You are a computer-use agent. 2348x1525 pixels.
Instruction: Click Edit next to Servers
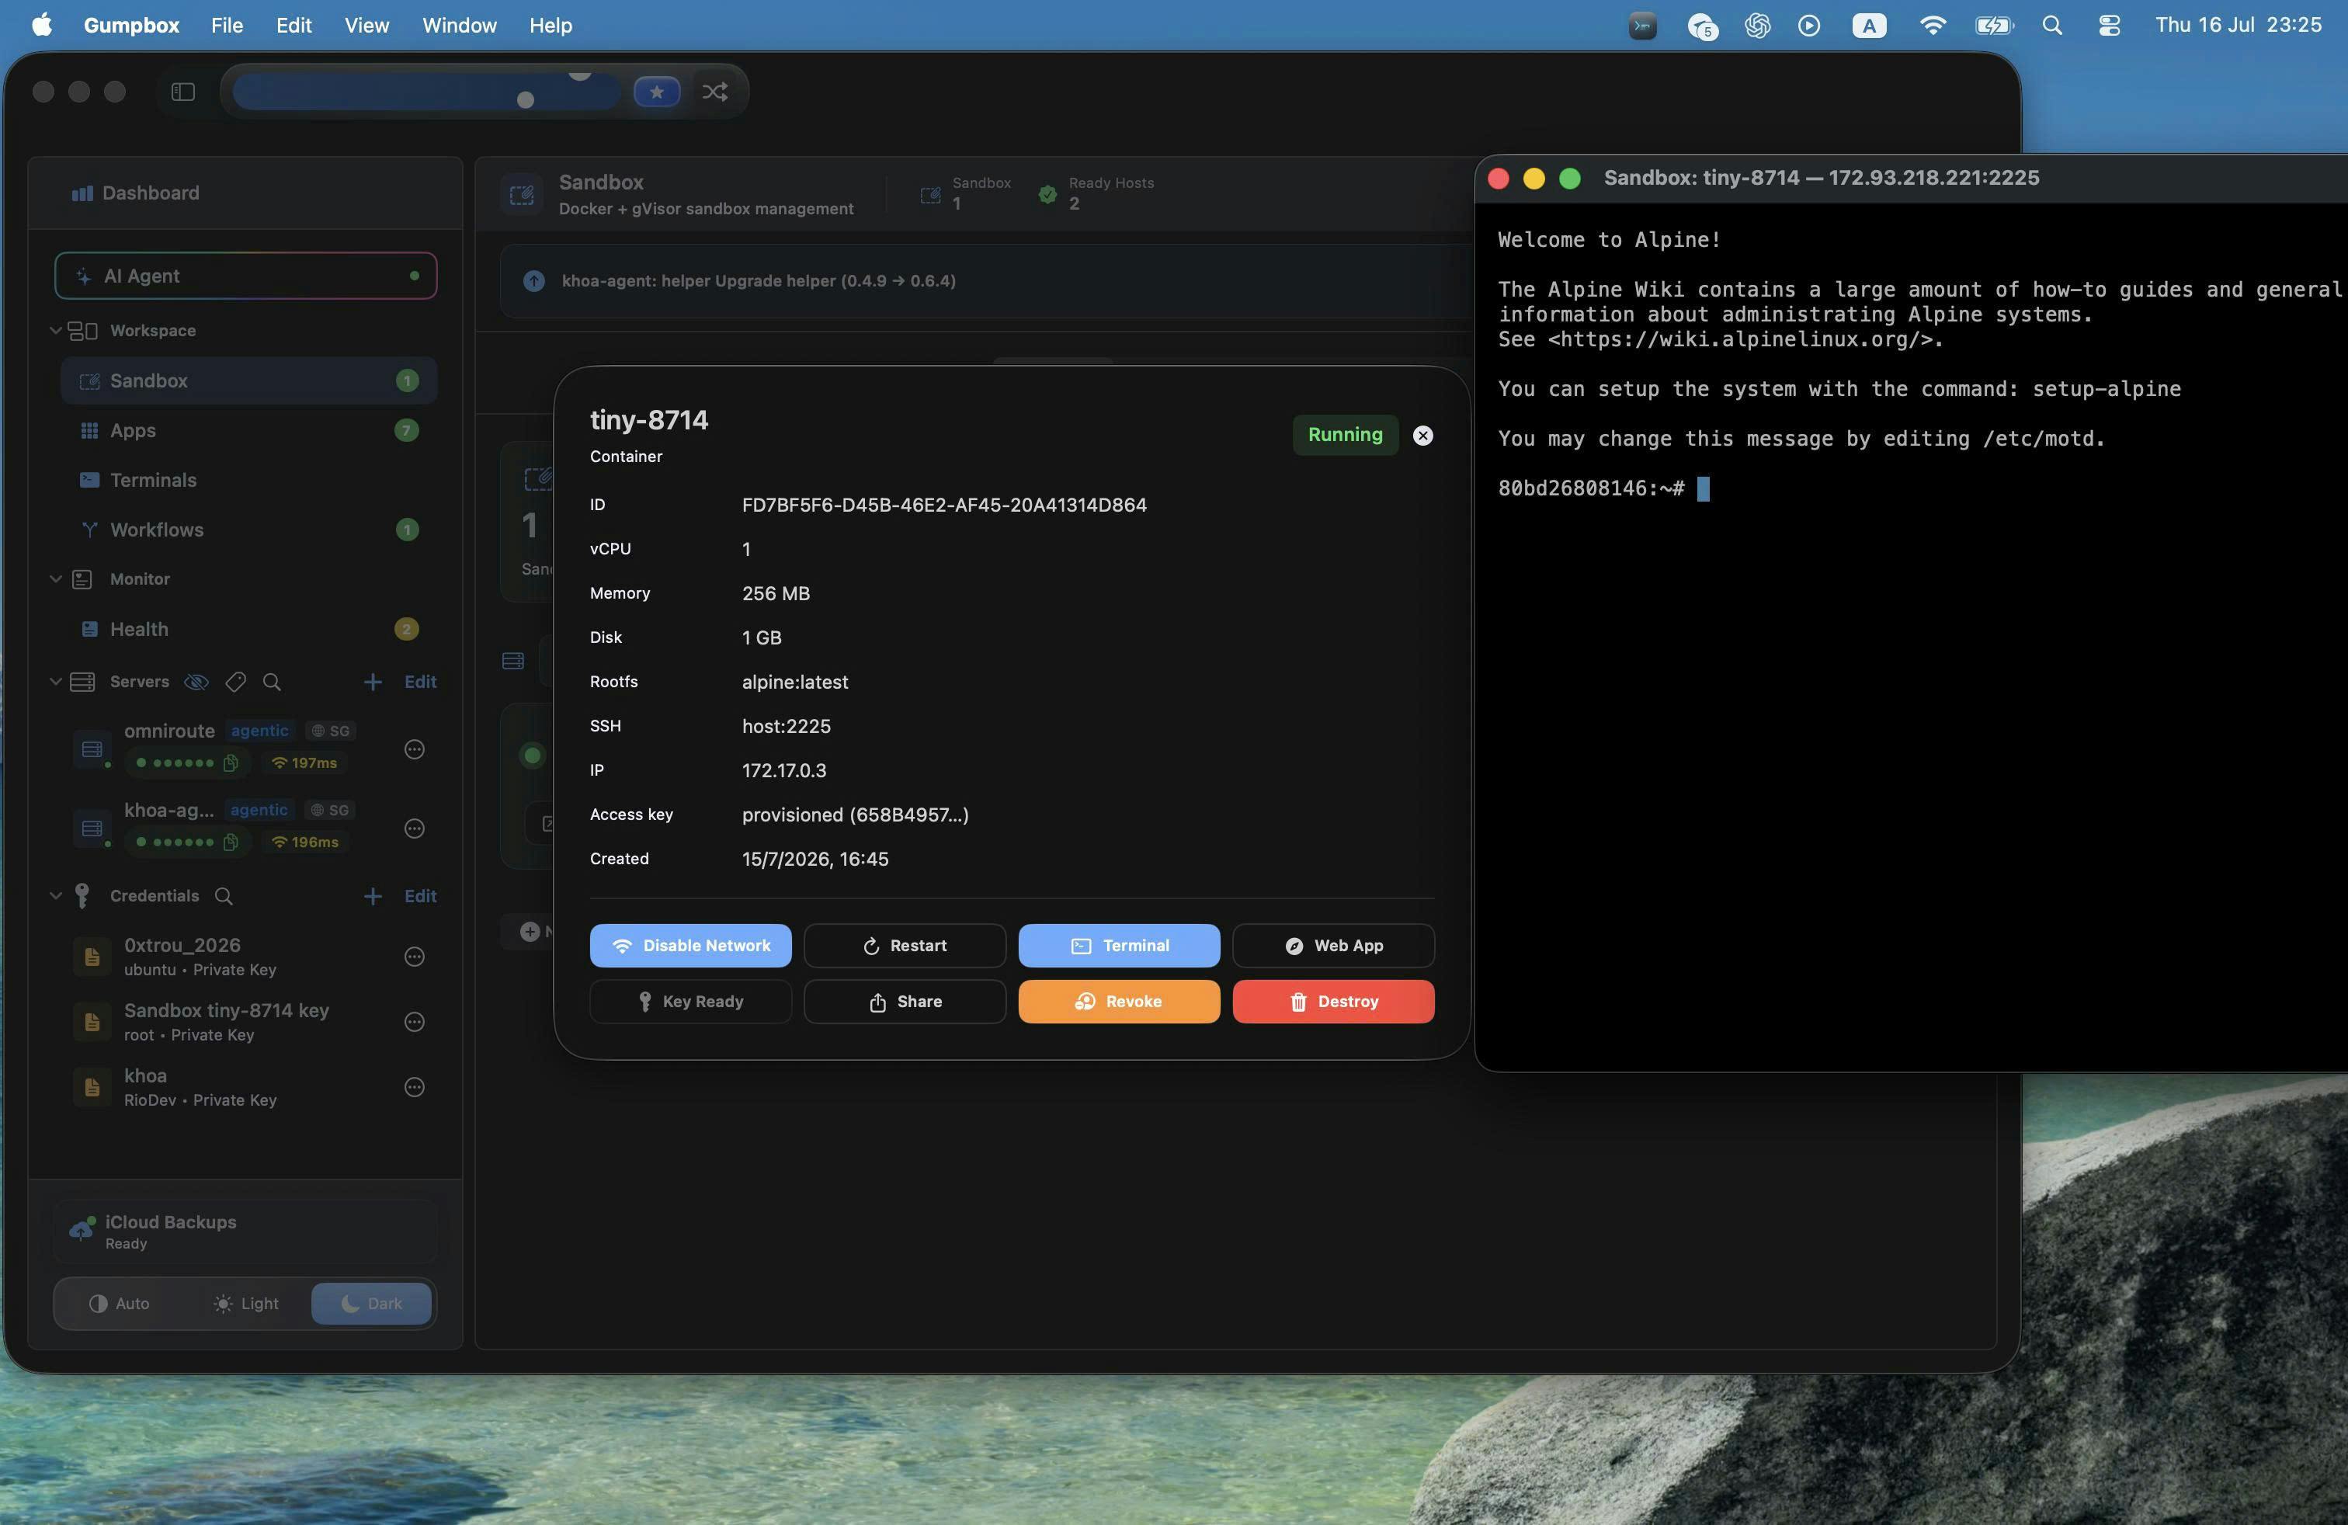tap(420, 682)
